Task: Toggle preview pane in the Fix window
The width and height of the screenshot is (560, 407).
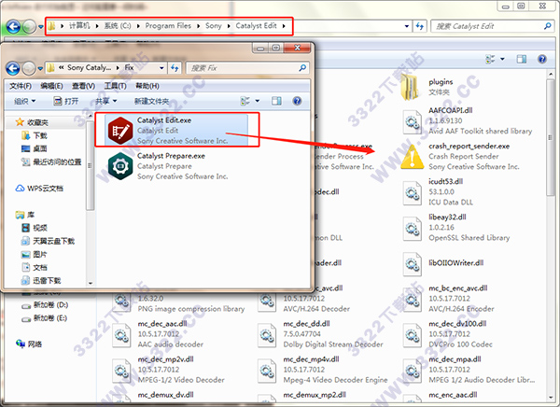Action: point(276,101)
